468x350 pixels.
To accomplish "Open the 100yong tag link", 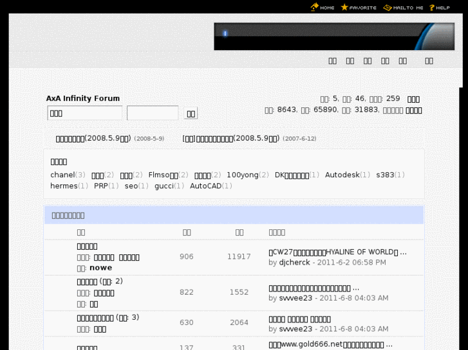I will point(242,175).
